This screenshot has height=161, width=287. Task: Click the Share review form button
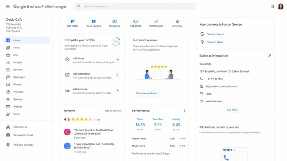pyautogui.click(x=146, y=93)
